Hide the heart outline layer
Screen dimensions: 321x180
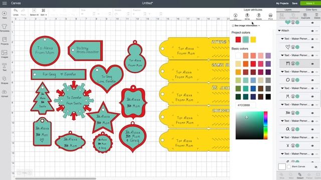312,47
